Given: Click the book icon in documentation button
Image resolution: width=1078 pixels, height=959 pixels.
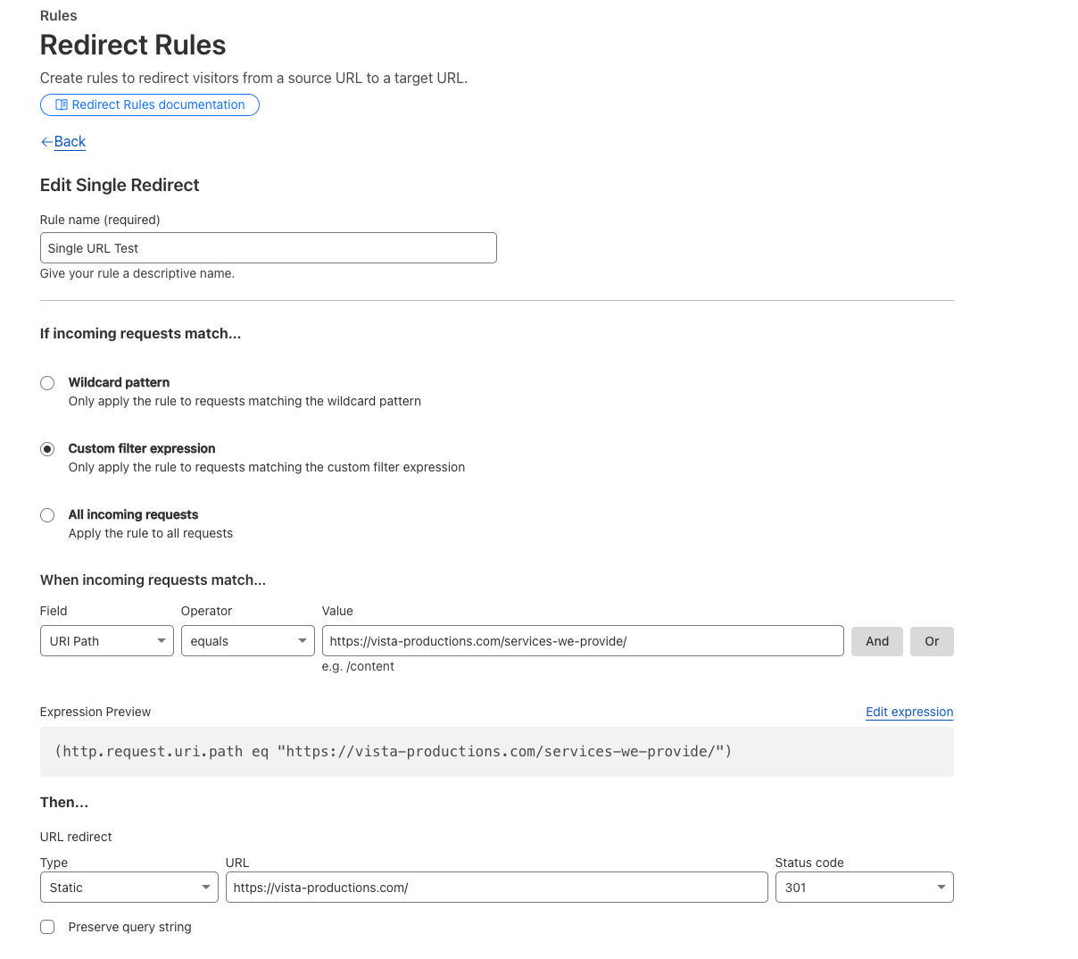Looking at the screenshot, I should pyautogui.click(x=62, y=105).
